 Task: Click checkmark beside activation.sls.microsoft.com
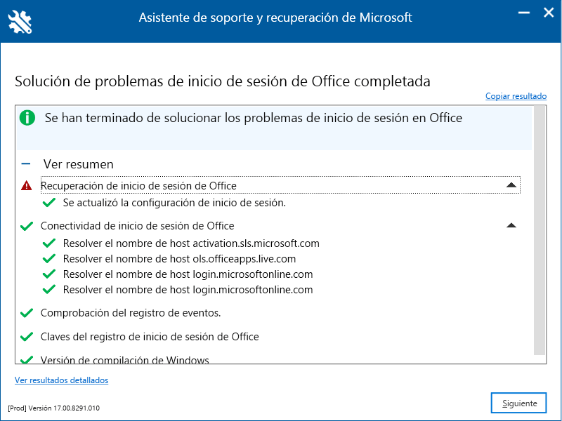49,243
